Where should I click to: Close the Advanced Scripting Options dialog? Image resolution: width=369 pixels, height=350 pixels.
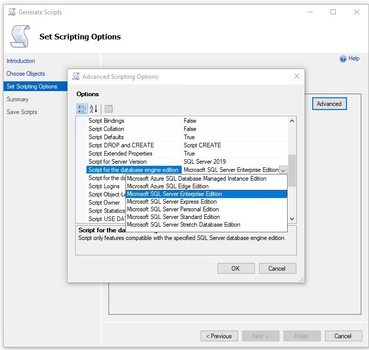click(296, 77)
